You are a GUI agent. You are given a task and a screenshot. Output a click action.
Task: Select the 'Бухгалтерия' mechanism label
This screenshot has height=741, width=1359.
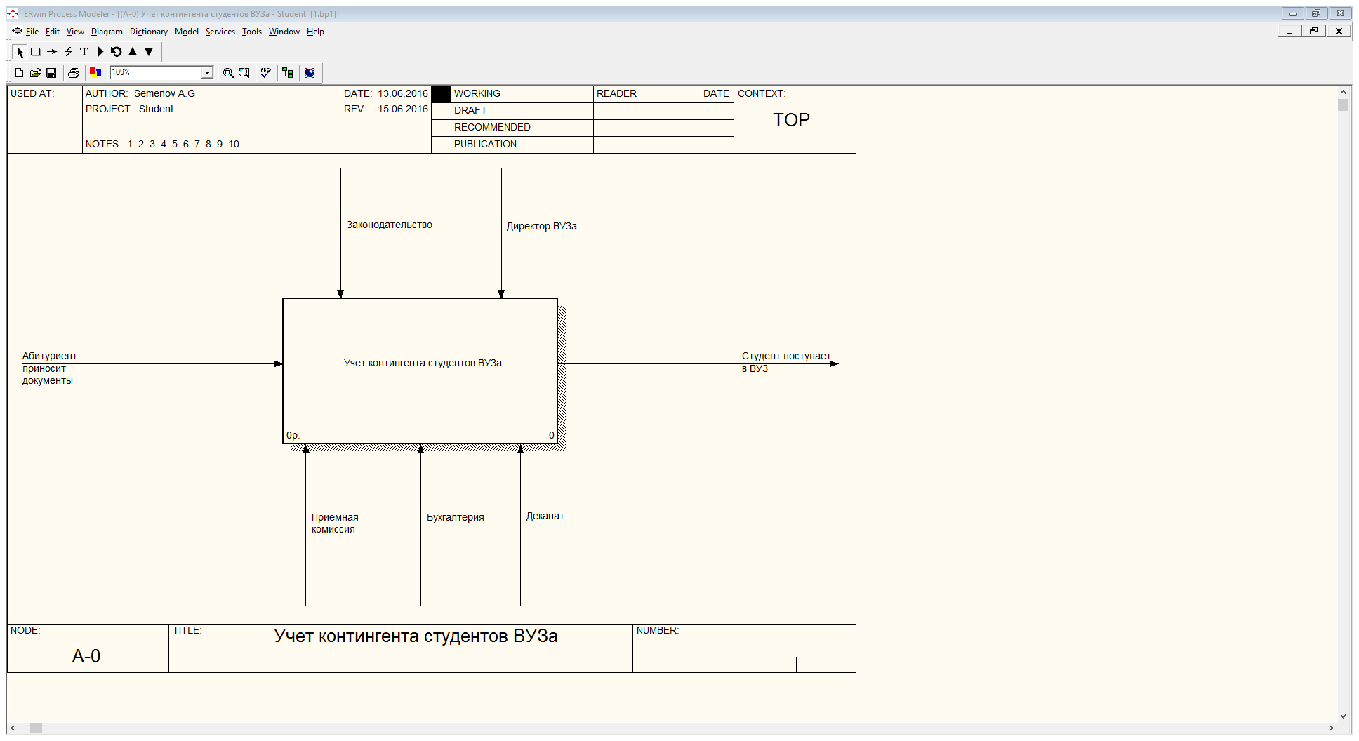(x=456, y=517)
